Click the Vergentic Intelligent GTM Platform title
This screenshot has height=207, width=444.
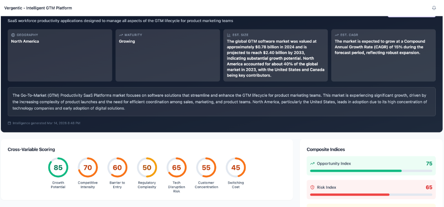coord(38,8)
